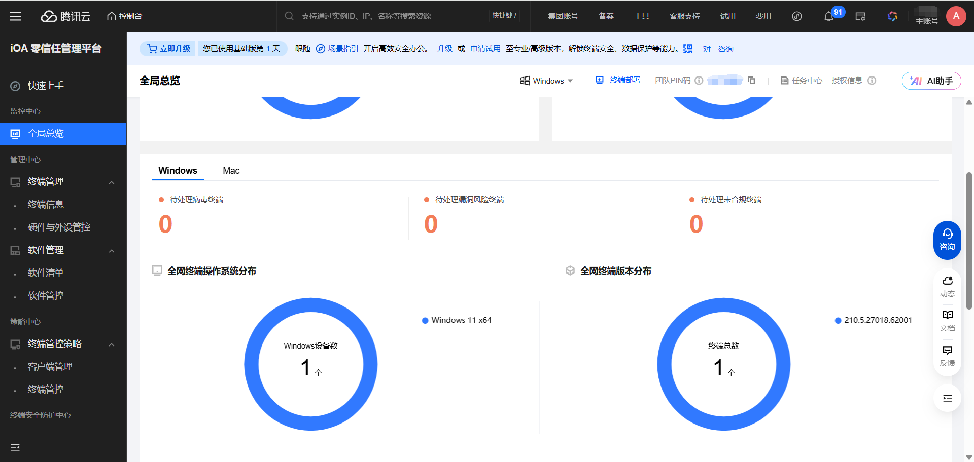The image size is (974, 462).
Task: Open 任务中心 task center
Action: click(802, 81)
